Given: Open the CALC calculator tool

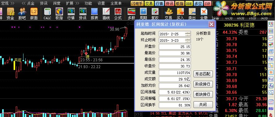Looking at the screenshot, I should pyautogui.click(x=47, y=14).
